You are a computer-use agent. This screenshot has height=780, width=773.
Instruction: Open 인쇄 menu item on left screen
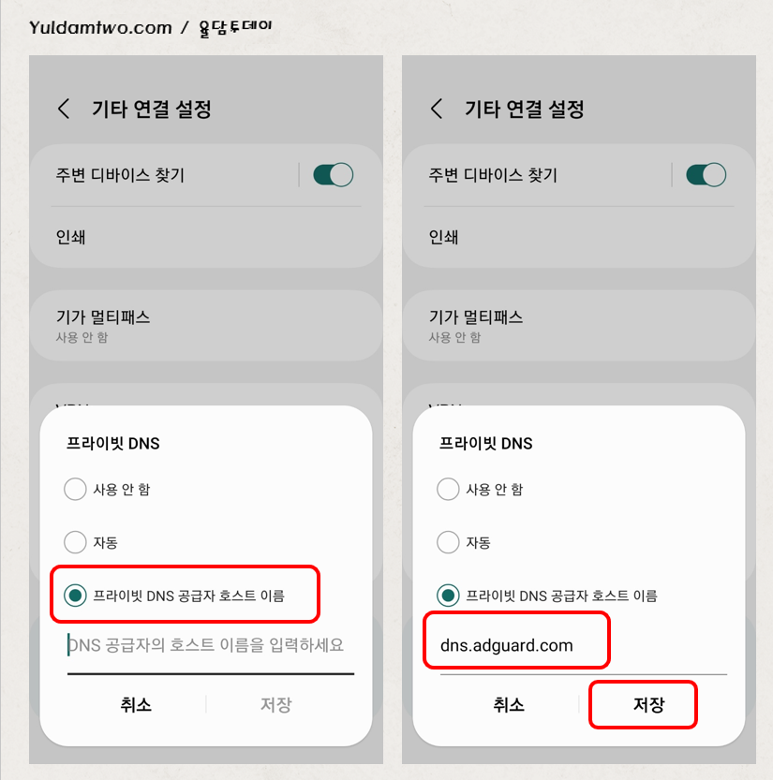click(x=206, y=237)
